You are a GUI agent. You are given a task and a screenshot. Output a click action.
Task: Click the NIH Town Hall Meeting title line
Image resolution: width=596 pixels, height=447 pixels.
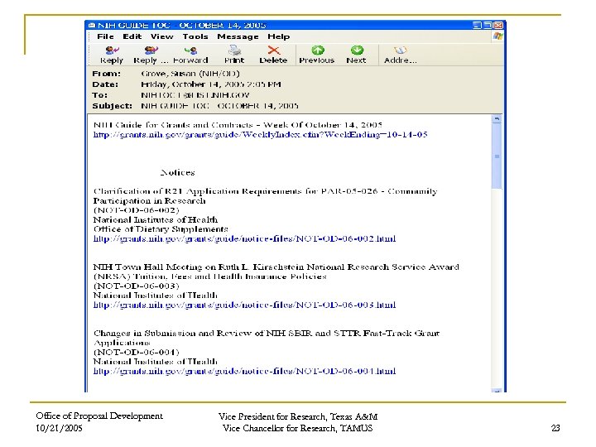tap(276, 267)
